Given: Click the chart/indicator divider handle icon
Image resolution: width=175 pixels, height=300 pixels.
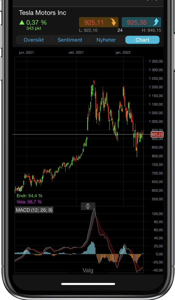Looking at the screenshot, I should 88,206.
